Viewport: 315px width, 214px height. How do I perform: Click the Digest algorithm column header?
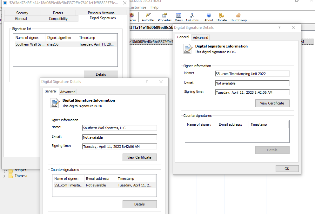(x=61, y=38)
